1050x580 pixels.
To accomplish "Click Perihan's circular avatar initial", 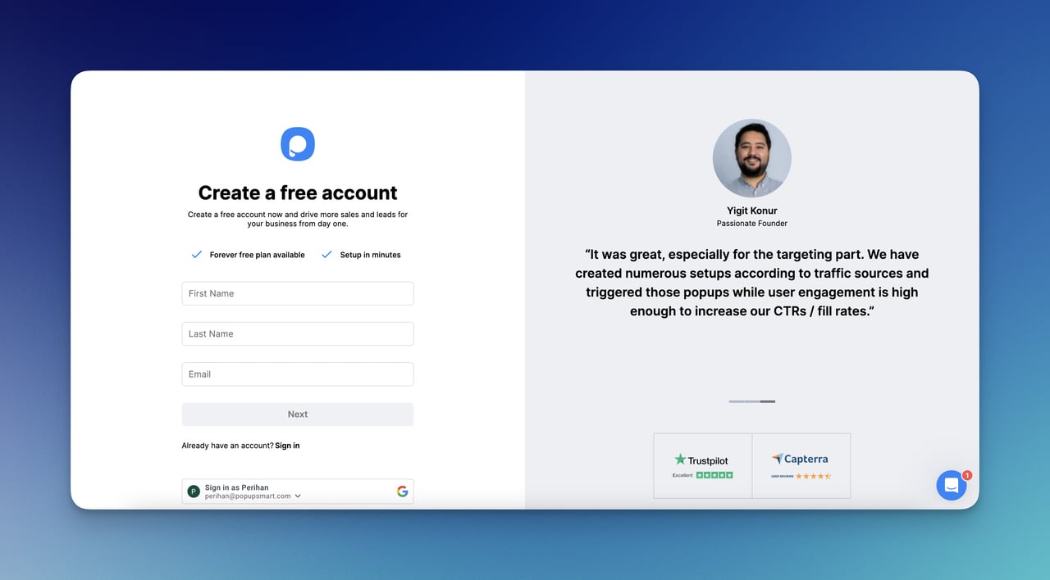I will click(x=193, y=491).
